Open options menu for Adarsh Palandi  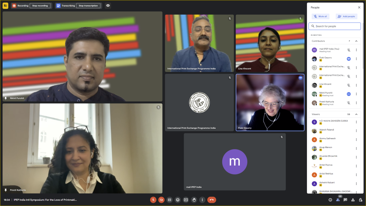[356, 131]
